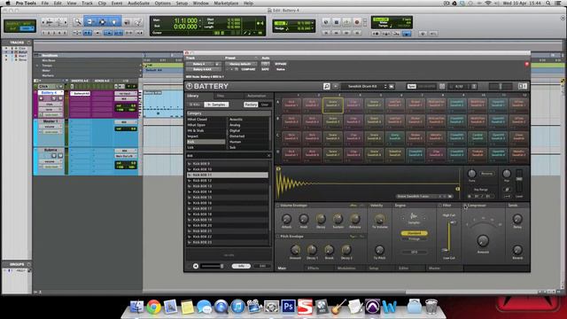This screenshot has width=567, height=319.
Task: Open the Options menu
Action: [163, 4]
